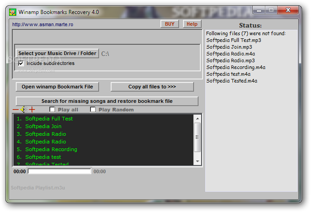Click Softpedia Tested.m4a in Status list

click(231, 81)
